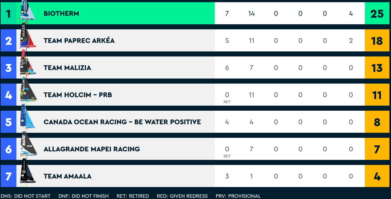Open the Biotherm team name link
Screen dimensions: 391x199
pos(61,14)
